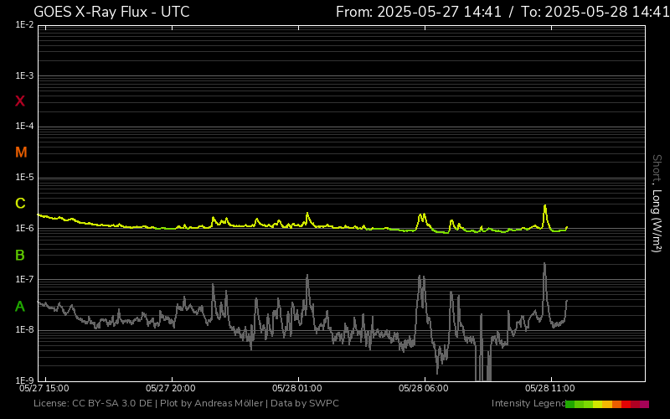Click the red X flare class label
This screenshot has height=419, width=670.
pos(20,101)
